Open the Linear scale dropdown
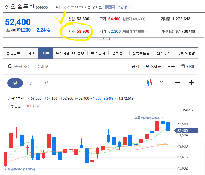 click(x=188, y=110)
